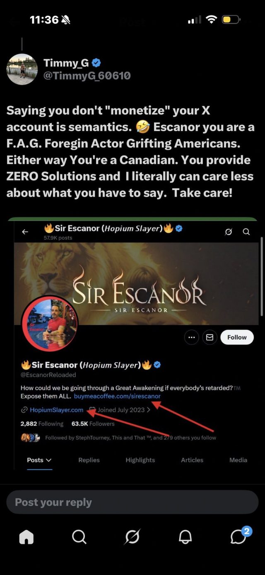Open Timmy_G's profile avatar
Screen dimensions: 265x575
pos(22,69)
